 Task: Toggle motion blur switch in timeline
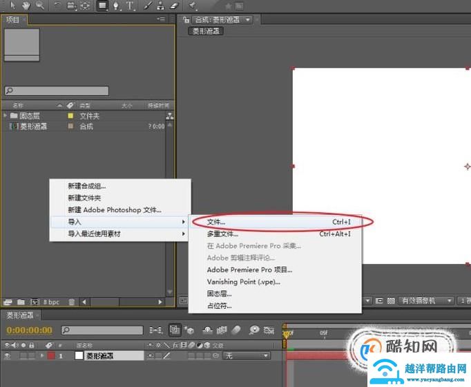pos(237,330)
